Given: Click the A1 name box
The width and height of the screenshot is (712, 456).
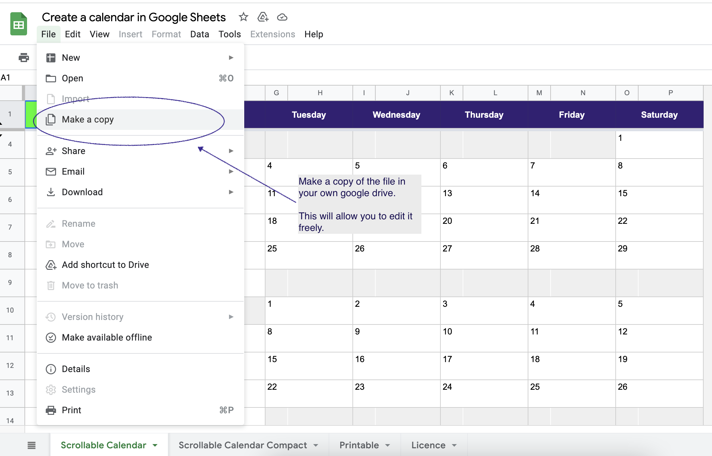Looking at the screenshot, I should [18, 78].
